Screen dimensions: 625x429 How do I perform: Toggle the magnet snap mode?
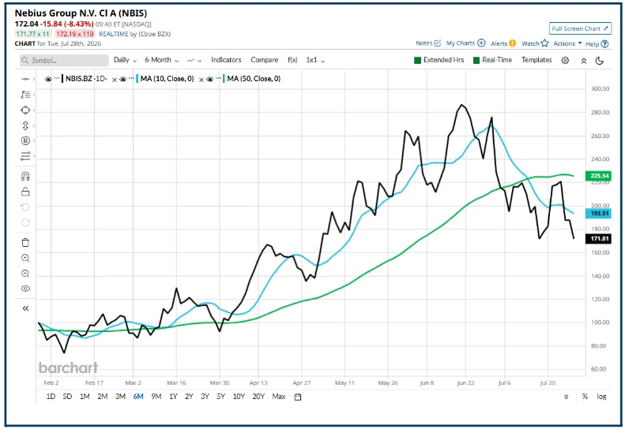point(25,176)
